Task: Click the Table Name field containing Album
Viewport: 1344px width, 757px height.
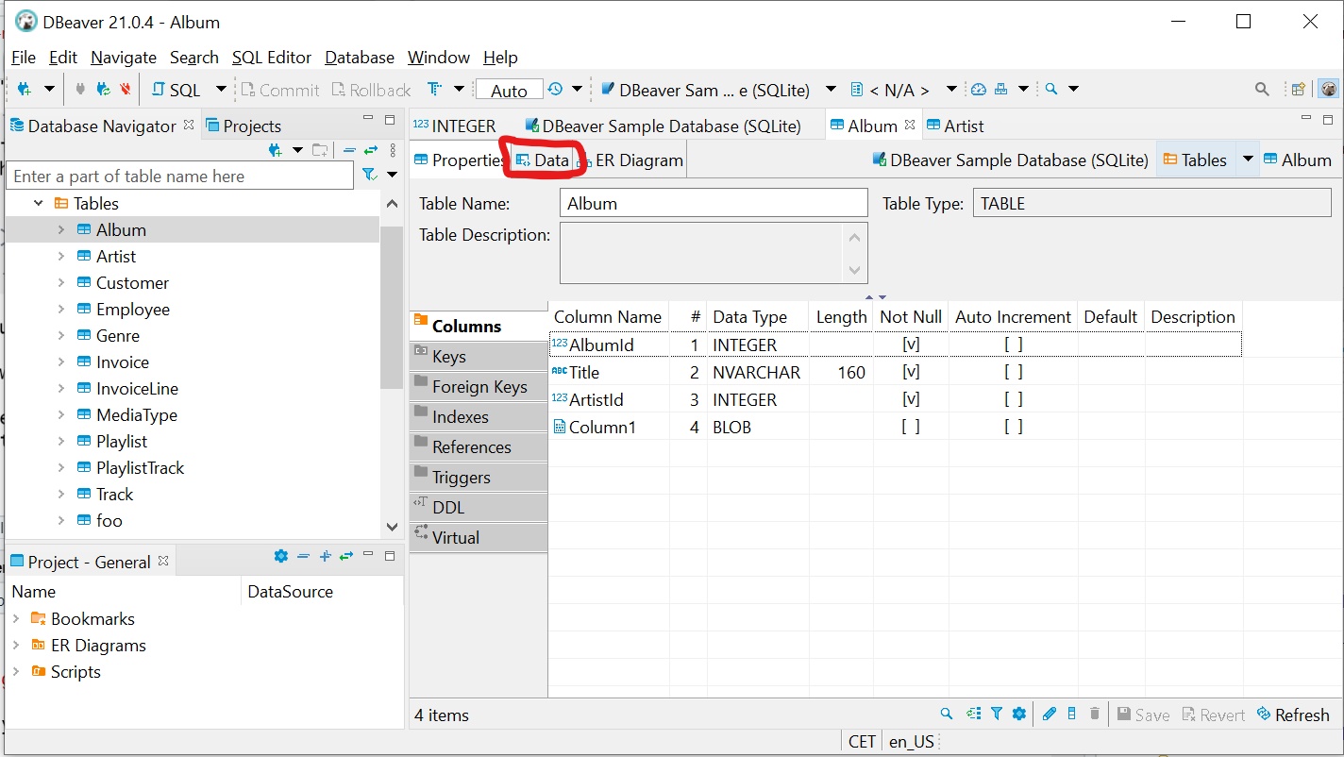Action: [714, 203]
